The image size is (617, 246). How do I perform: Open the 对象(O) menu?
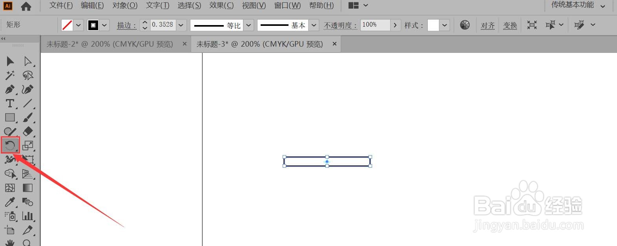pyautogui.click(x=125, y=5)
